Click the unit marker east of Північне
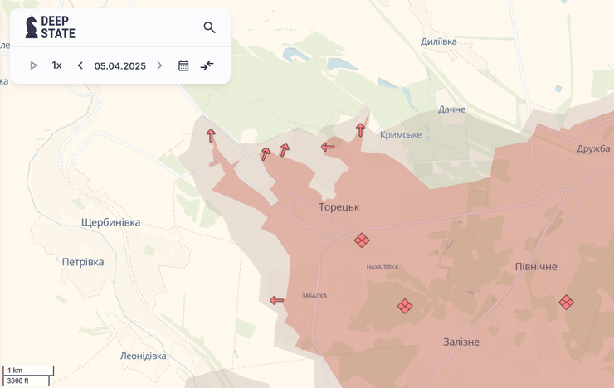 point(566,303)
